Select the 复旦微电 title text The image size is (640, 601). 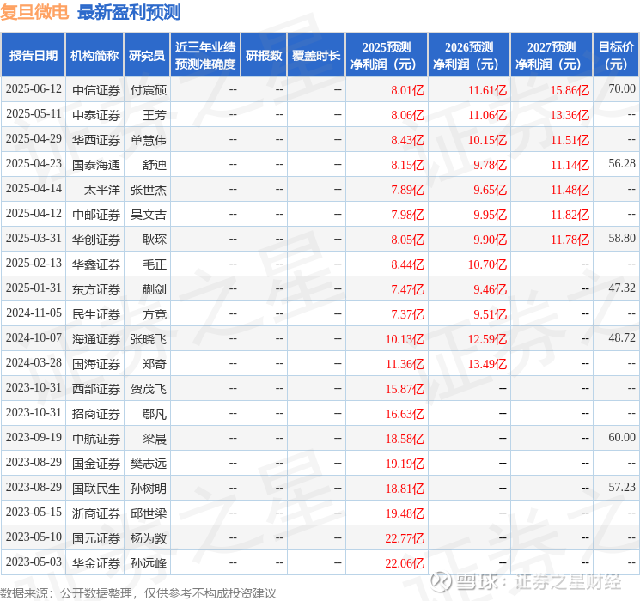pyautogui.click(x=34, y=12)
